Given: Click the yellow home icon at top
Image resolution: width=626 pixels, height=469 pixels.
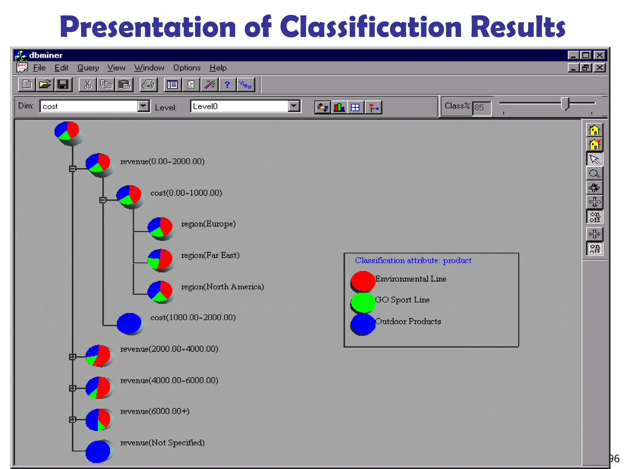Looking at the screenshot, I should [594, 130].
